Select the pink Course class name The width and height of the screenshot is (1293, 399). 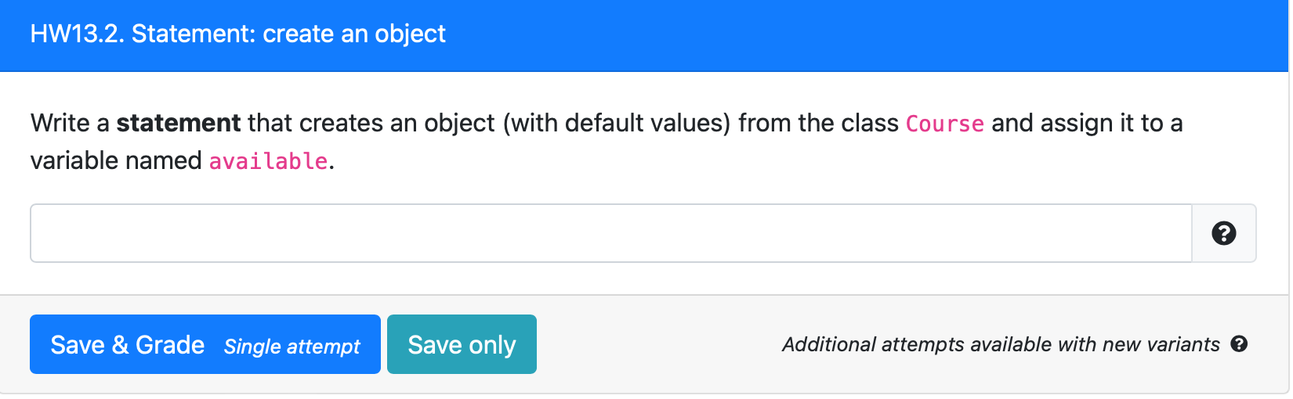(944, 124)
